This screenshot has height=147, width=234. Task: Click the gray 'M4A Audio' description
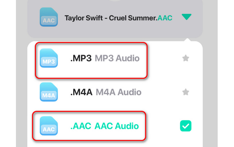pos(118,92)
